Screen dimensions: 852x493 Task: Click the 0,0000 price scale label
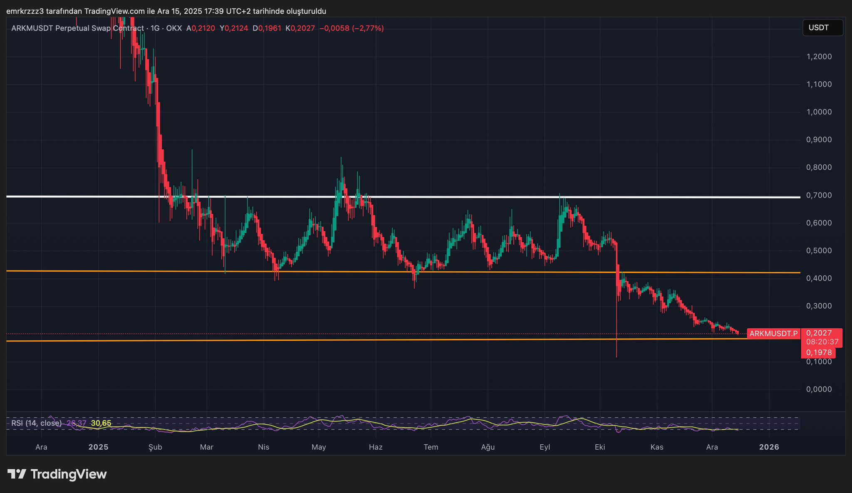(x=819, y=389)
